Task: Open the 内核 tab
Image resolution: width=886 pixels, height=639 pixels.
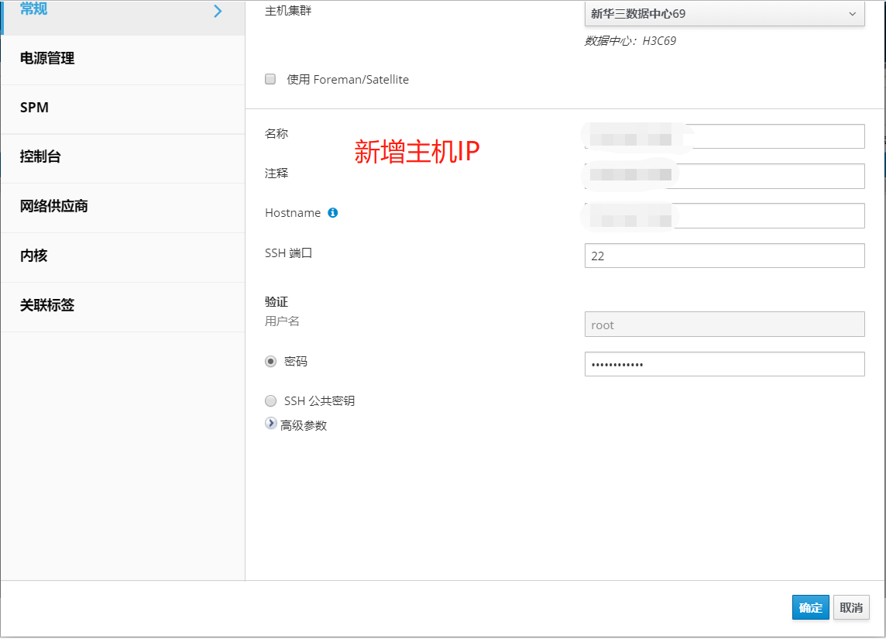Action: (34, 256)
